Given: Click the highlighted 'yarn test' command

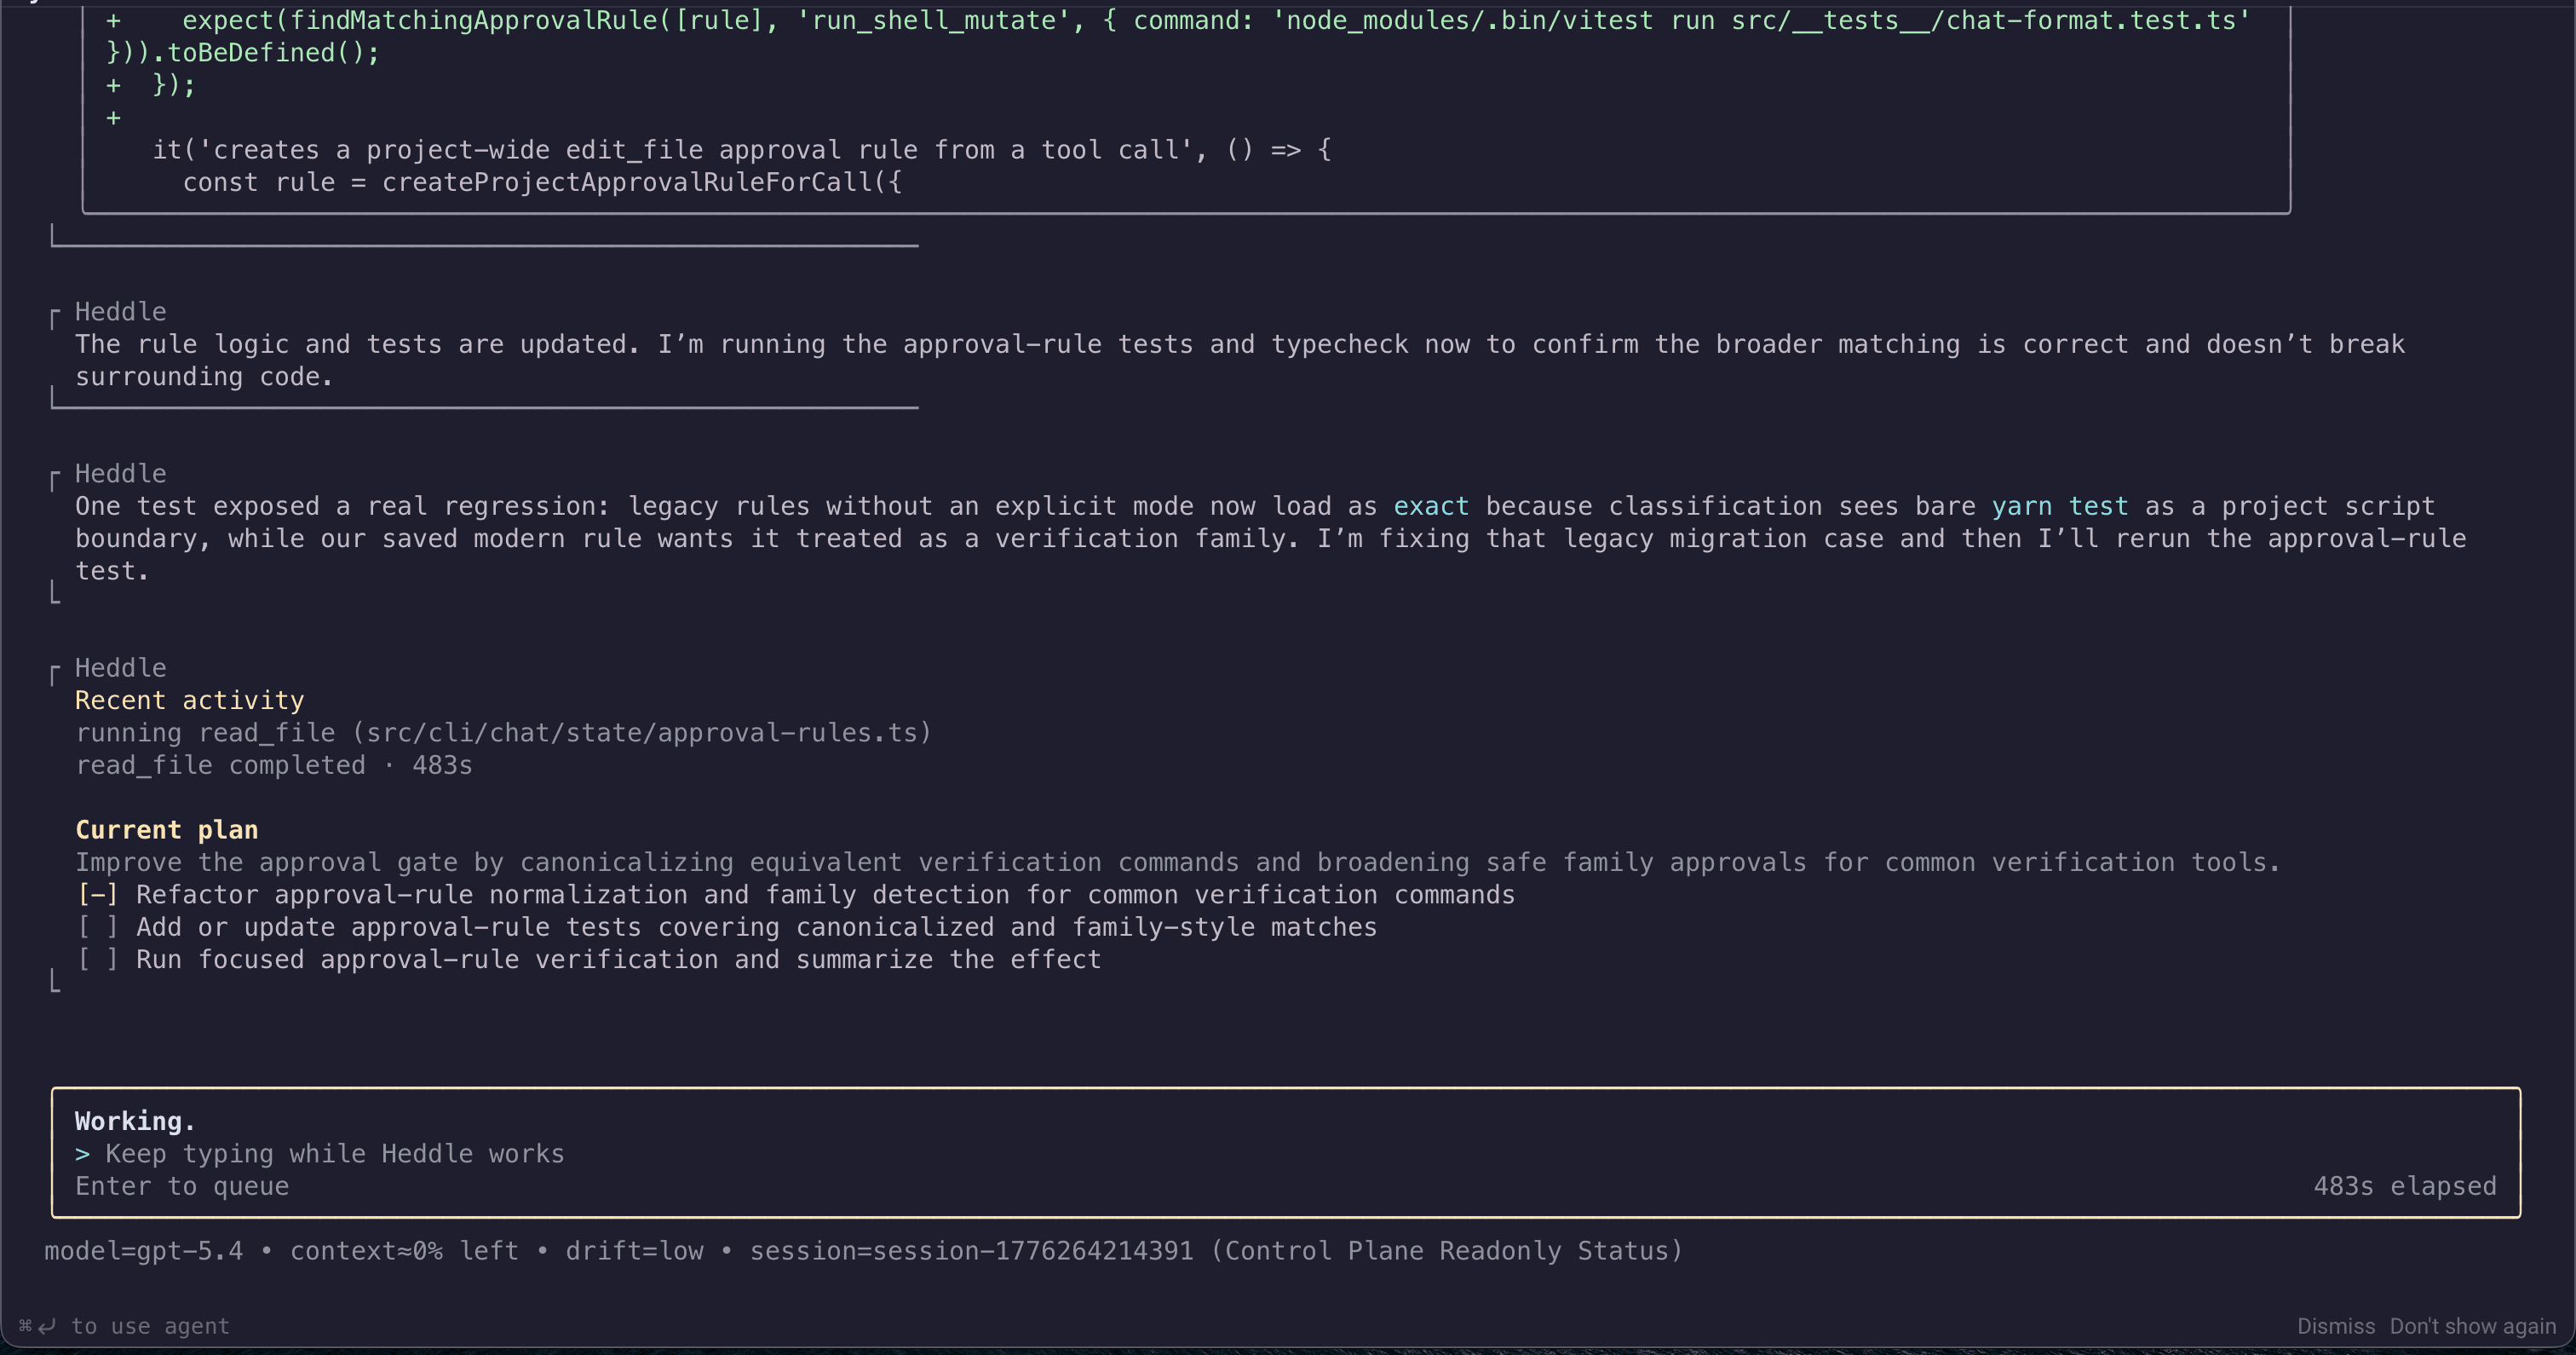Looking at the screenshot, I should click(x=2059, y=506).
